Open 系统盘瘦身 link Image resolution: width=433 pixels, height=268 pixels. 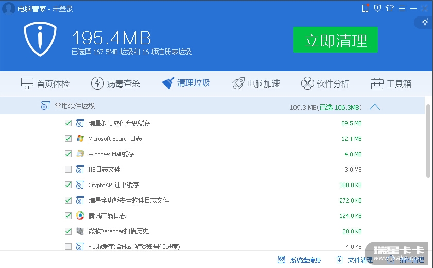tap(305, 260)
